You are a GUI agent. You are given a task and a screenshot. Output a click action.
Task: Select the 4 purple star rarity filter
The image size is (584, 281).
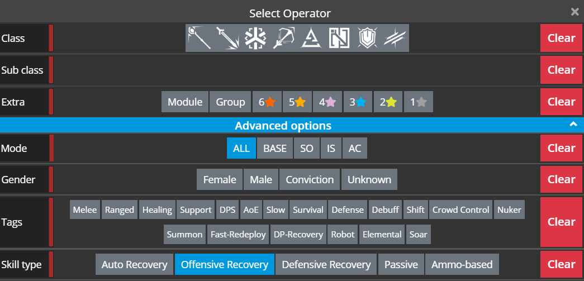(327, 102)
